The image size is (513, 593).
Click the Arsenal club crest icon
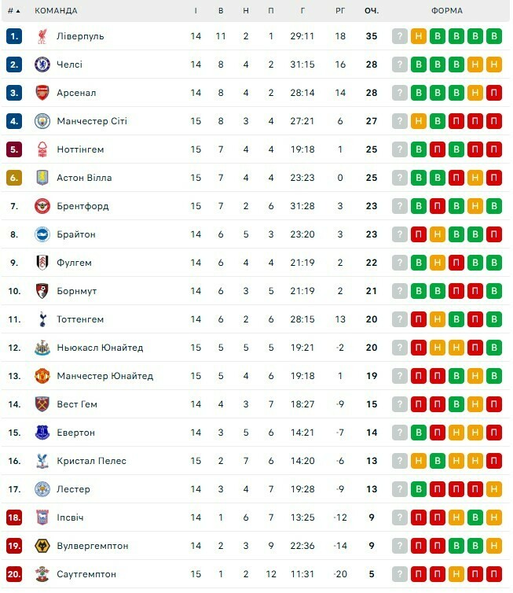pos(42,93)
